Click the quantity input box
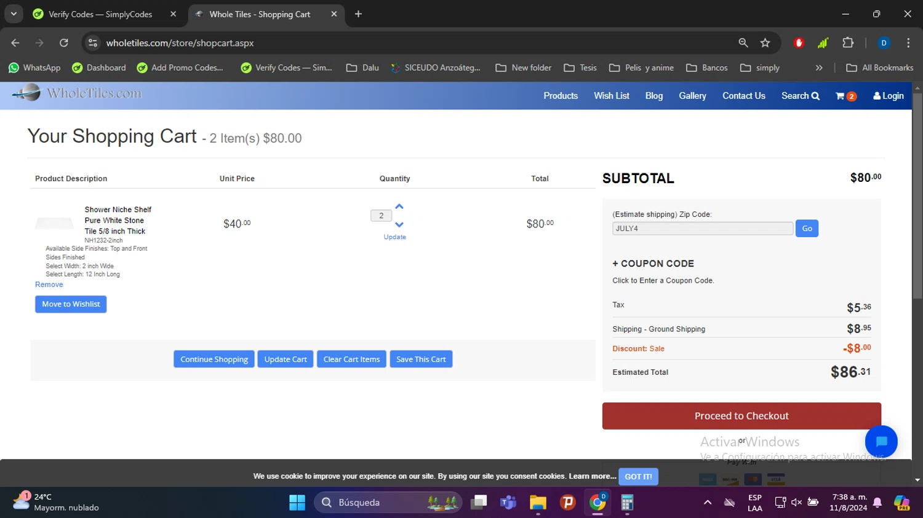Screen dimensions: 923x518 (x=381, y=216)
